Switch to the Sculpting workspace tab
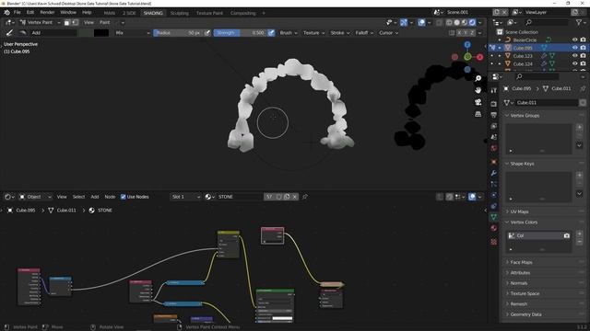The height and width of the screenshot is (331, 590). (x=179, y=13)
